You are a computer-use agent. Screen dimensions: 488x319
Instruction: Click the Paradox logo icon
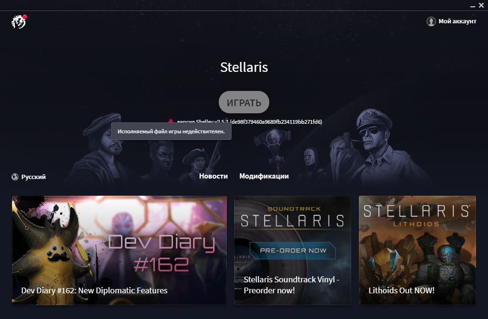coord(19,22)
